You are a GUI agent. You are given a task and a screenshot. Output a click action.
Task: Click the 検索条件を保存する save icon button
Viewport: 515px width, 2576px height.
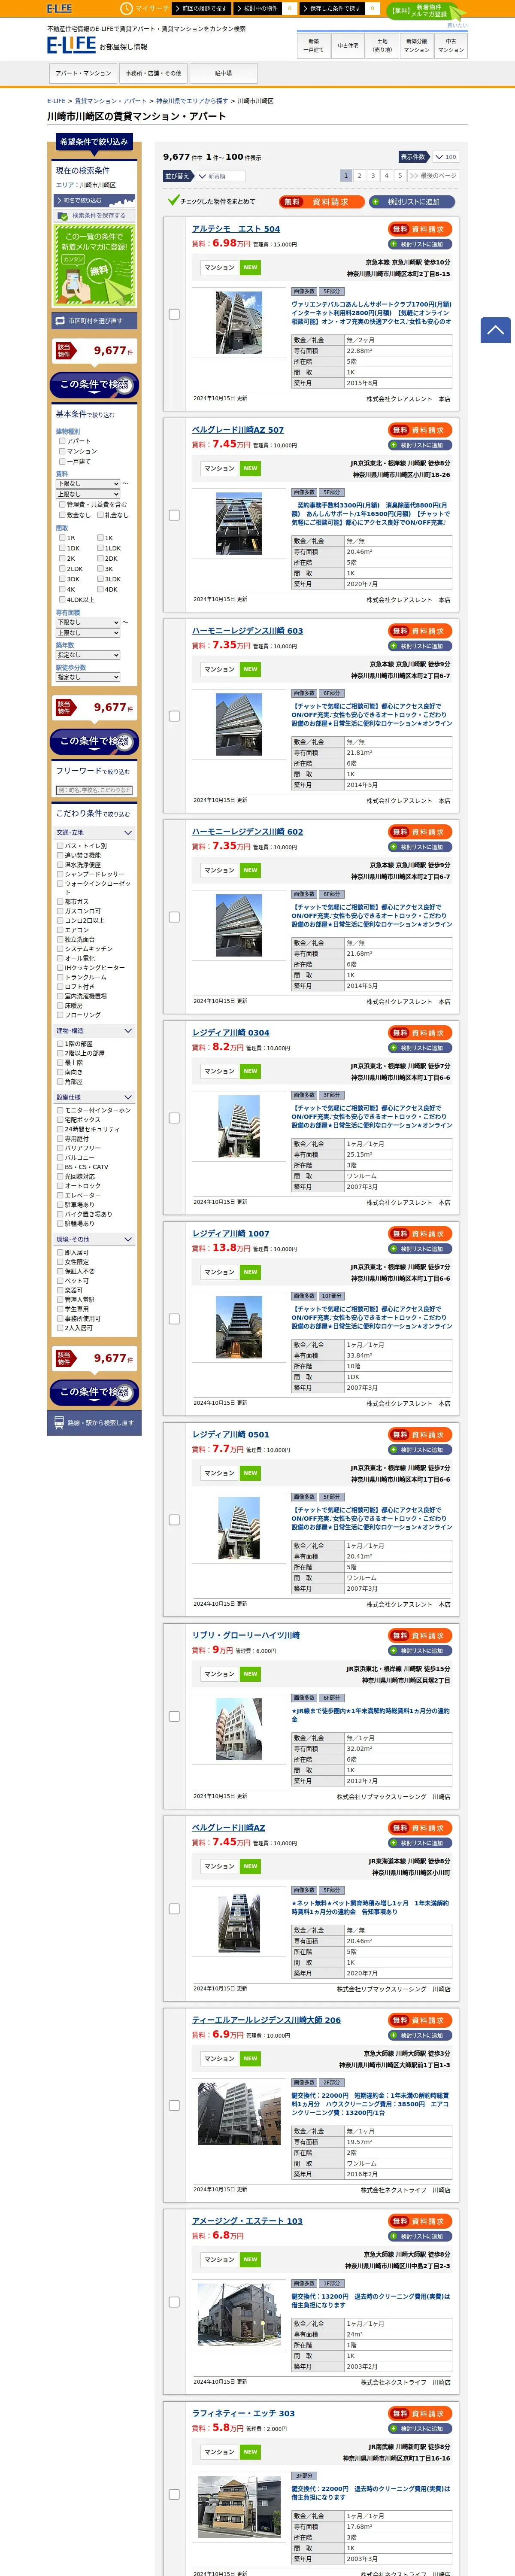tap(94, 215)
